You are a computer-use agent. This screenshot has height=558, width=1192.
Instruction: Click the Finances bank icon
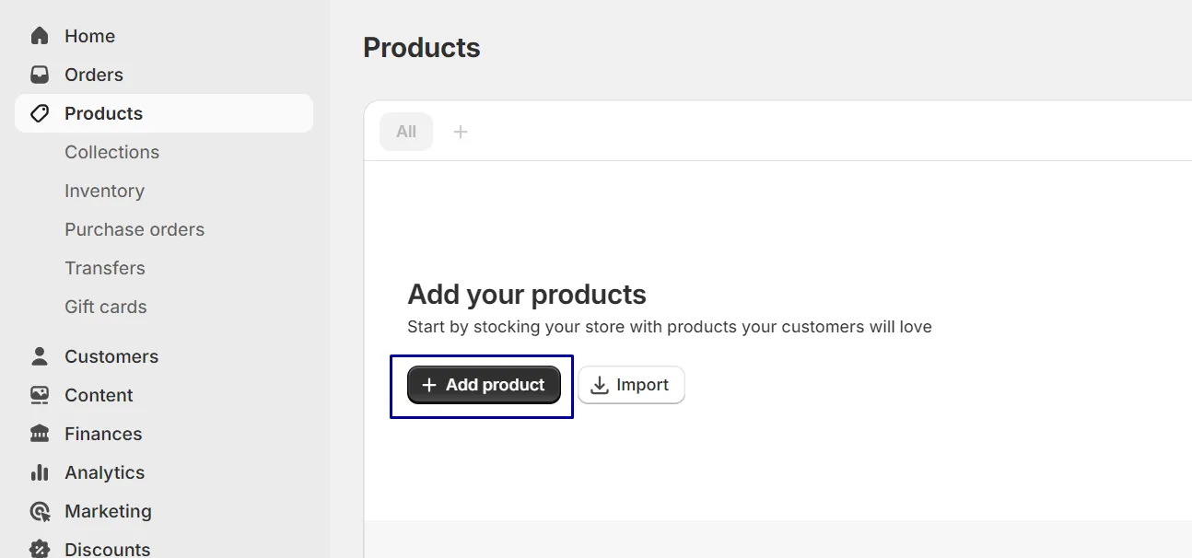click(40, 434)
